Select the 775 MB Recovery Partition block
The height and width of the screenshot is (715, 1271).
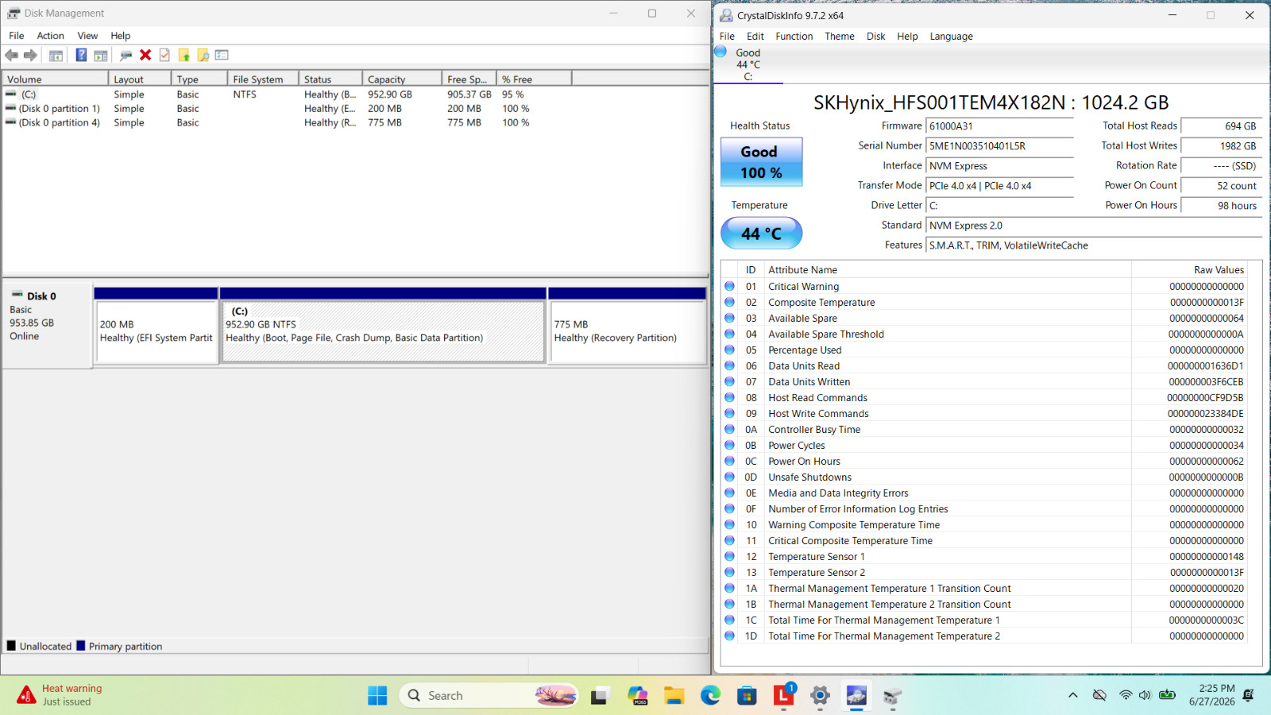[628, 331]
